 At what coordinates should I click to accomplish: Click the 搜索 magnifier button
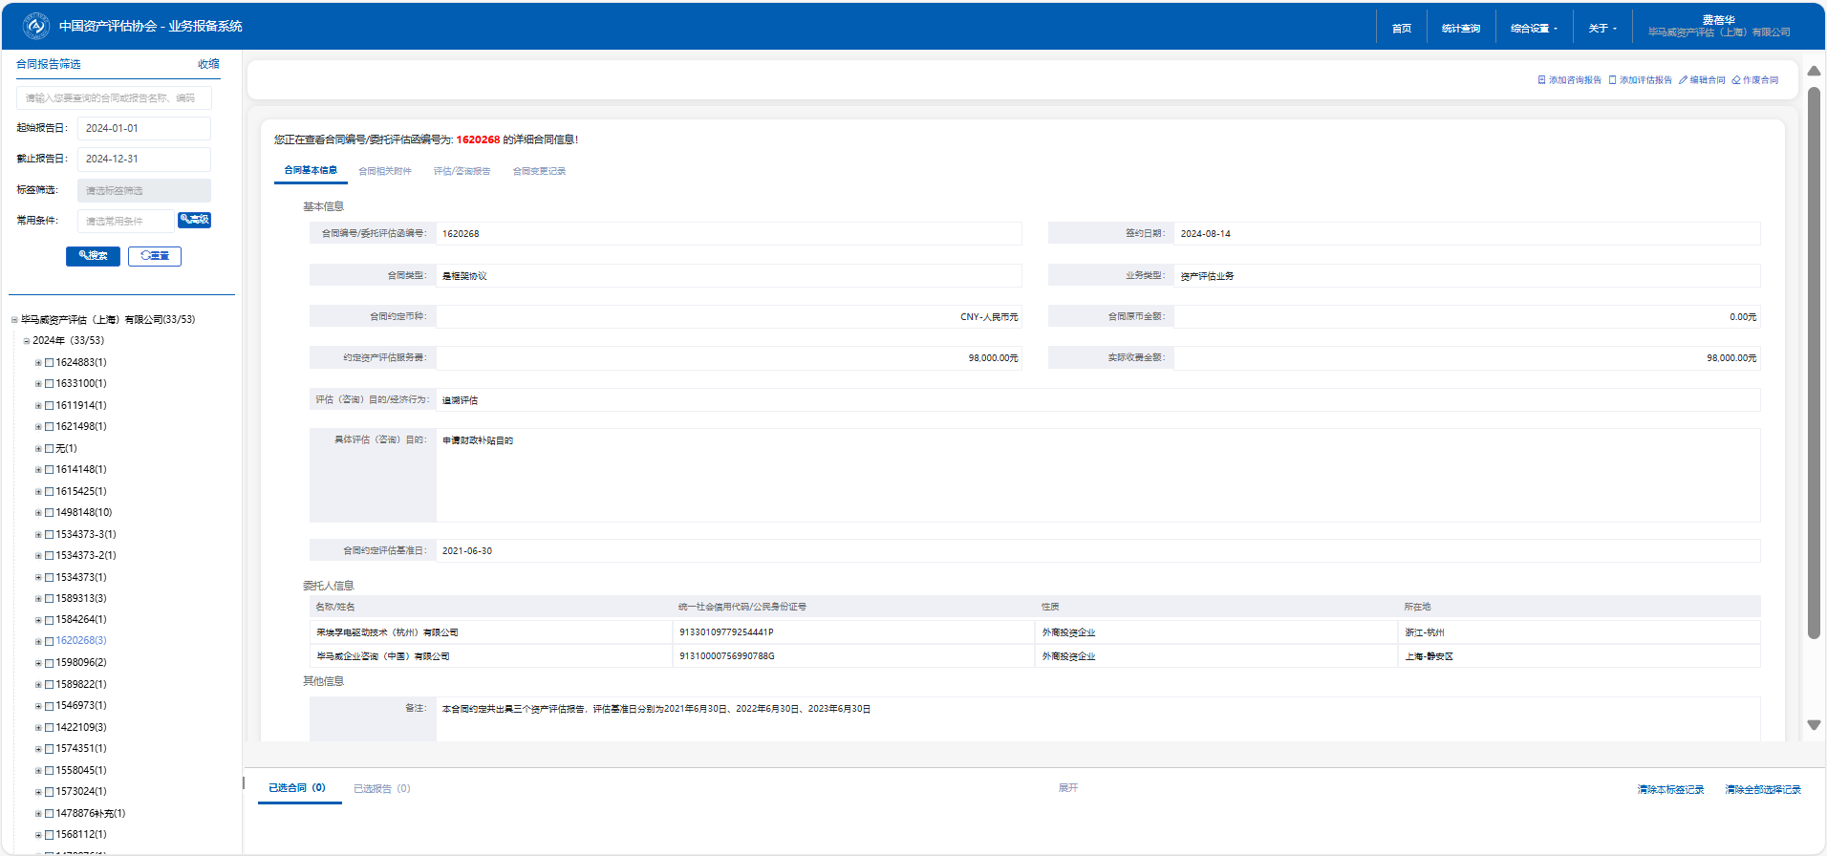point(93,256)
